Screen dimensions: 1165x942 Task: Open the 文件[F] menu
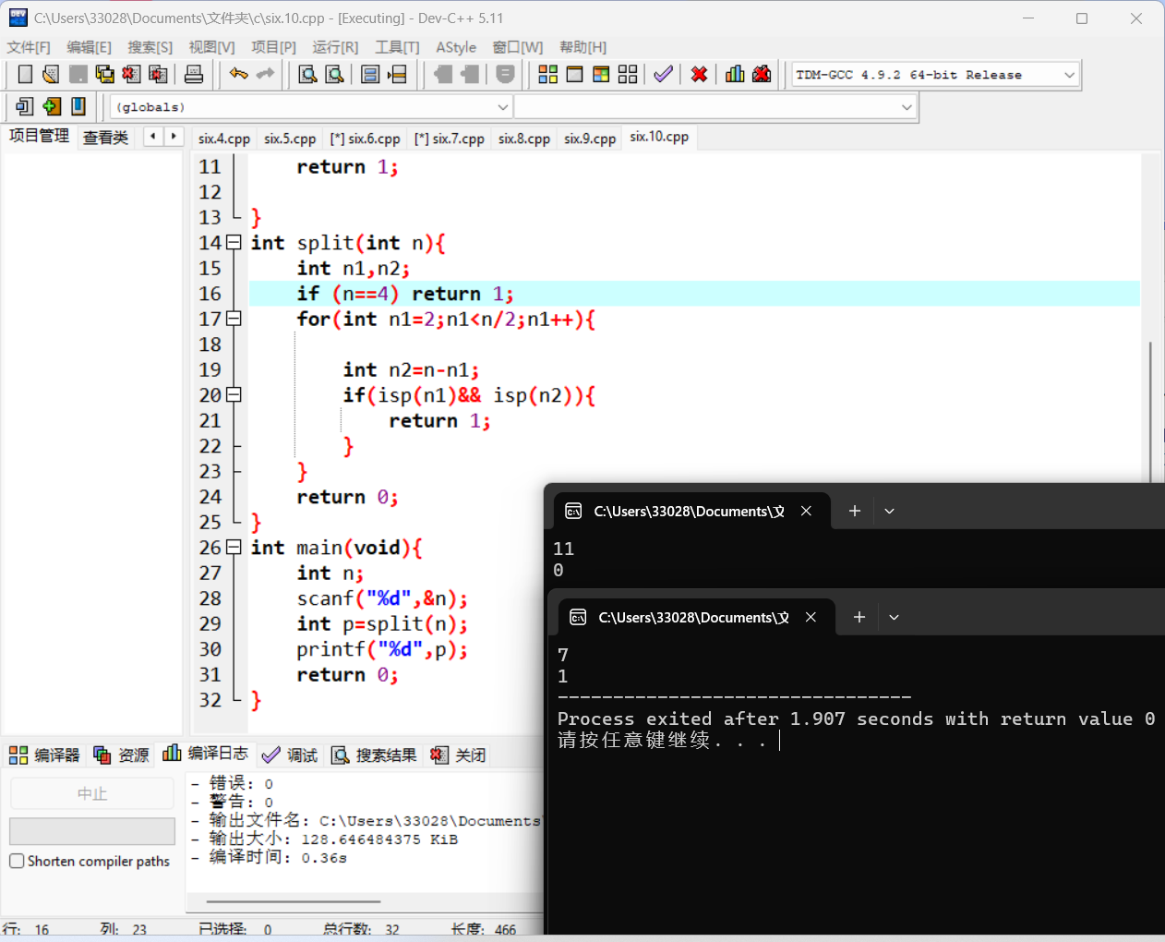[x=29, y=47]
